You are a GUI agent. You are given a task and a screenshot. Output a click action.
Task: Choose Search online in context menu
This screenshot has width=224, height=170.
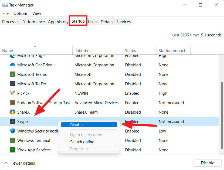(x=82, y=142)
